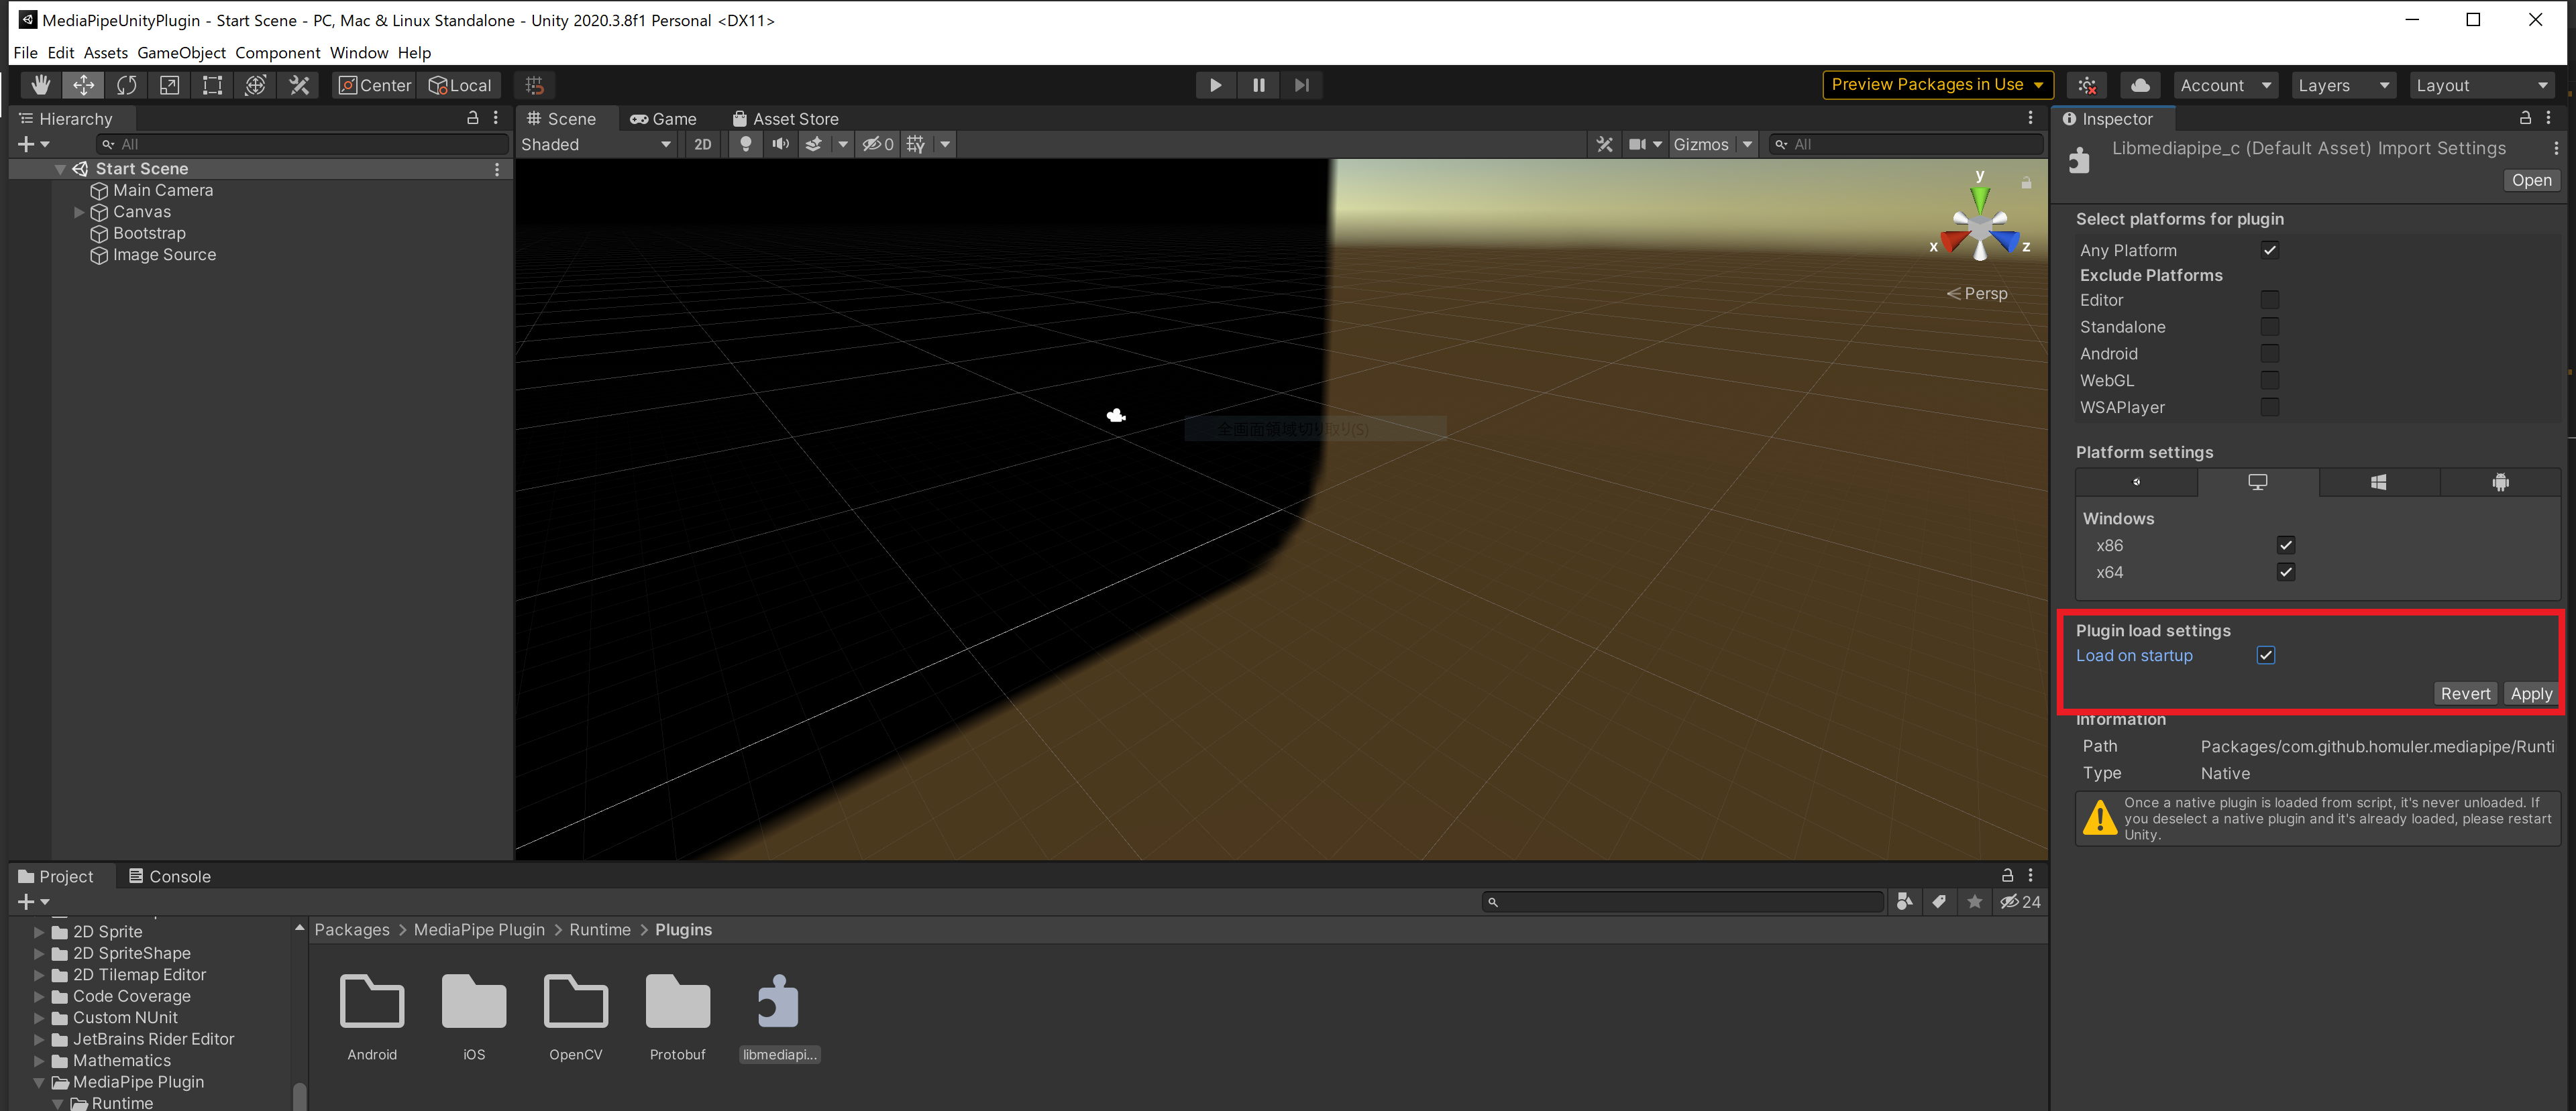Open scene component editor tools icon

click(x=1604, y=144)
